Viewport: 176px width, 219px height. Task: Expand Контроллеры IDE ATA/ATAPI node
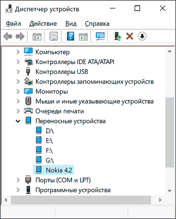(18, 62)
